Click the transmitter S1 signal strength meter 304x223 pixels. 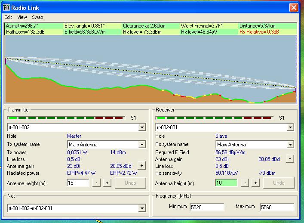coord(67,118)
